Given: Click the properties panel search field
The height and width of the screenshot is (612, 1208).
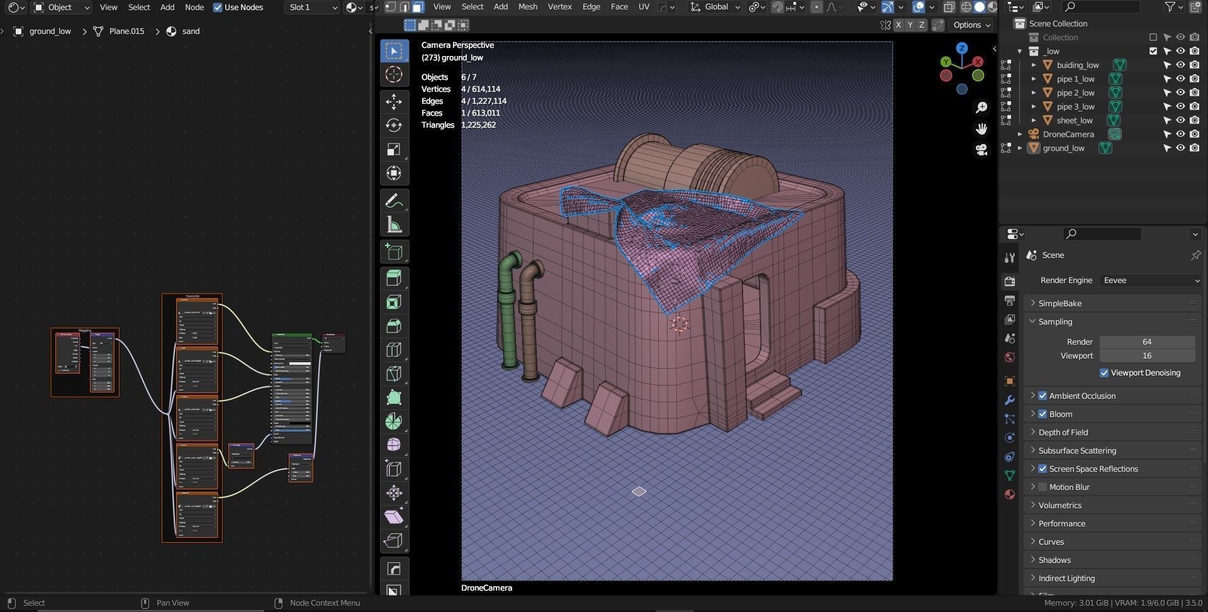Looking at the screenshot, I should coord(1102,234).
